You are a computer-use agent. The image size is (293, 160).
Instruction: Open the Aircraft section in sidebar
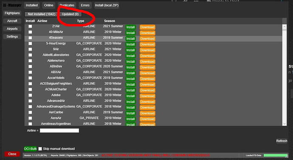12,21
